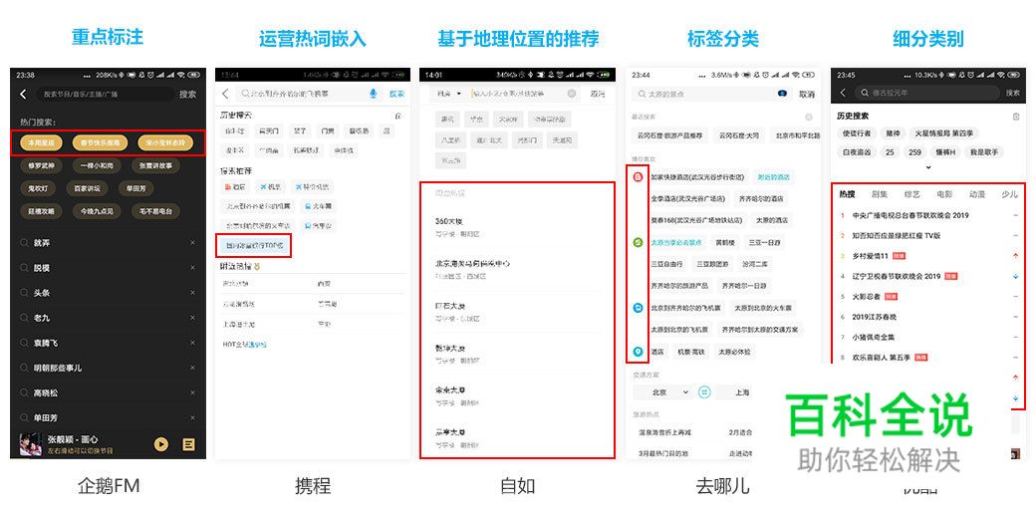Select 本周星运 hot search tag
This screenshot has height=514, width=1036.
pyautogui.click(x=41, y=142)
